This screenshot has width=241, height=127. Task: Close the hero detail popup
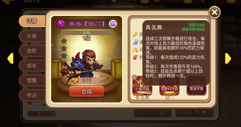[215, 12]
